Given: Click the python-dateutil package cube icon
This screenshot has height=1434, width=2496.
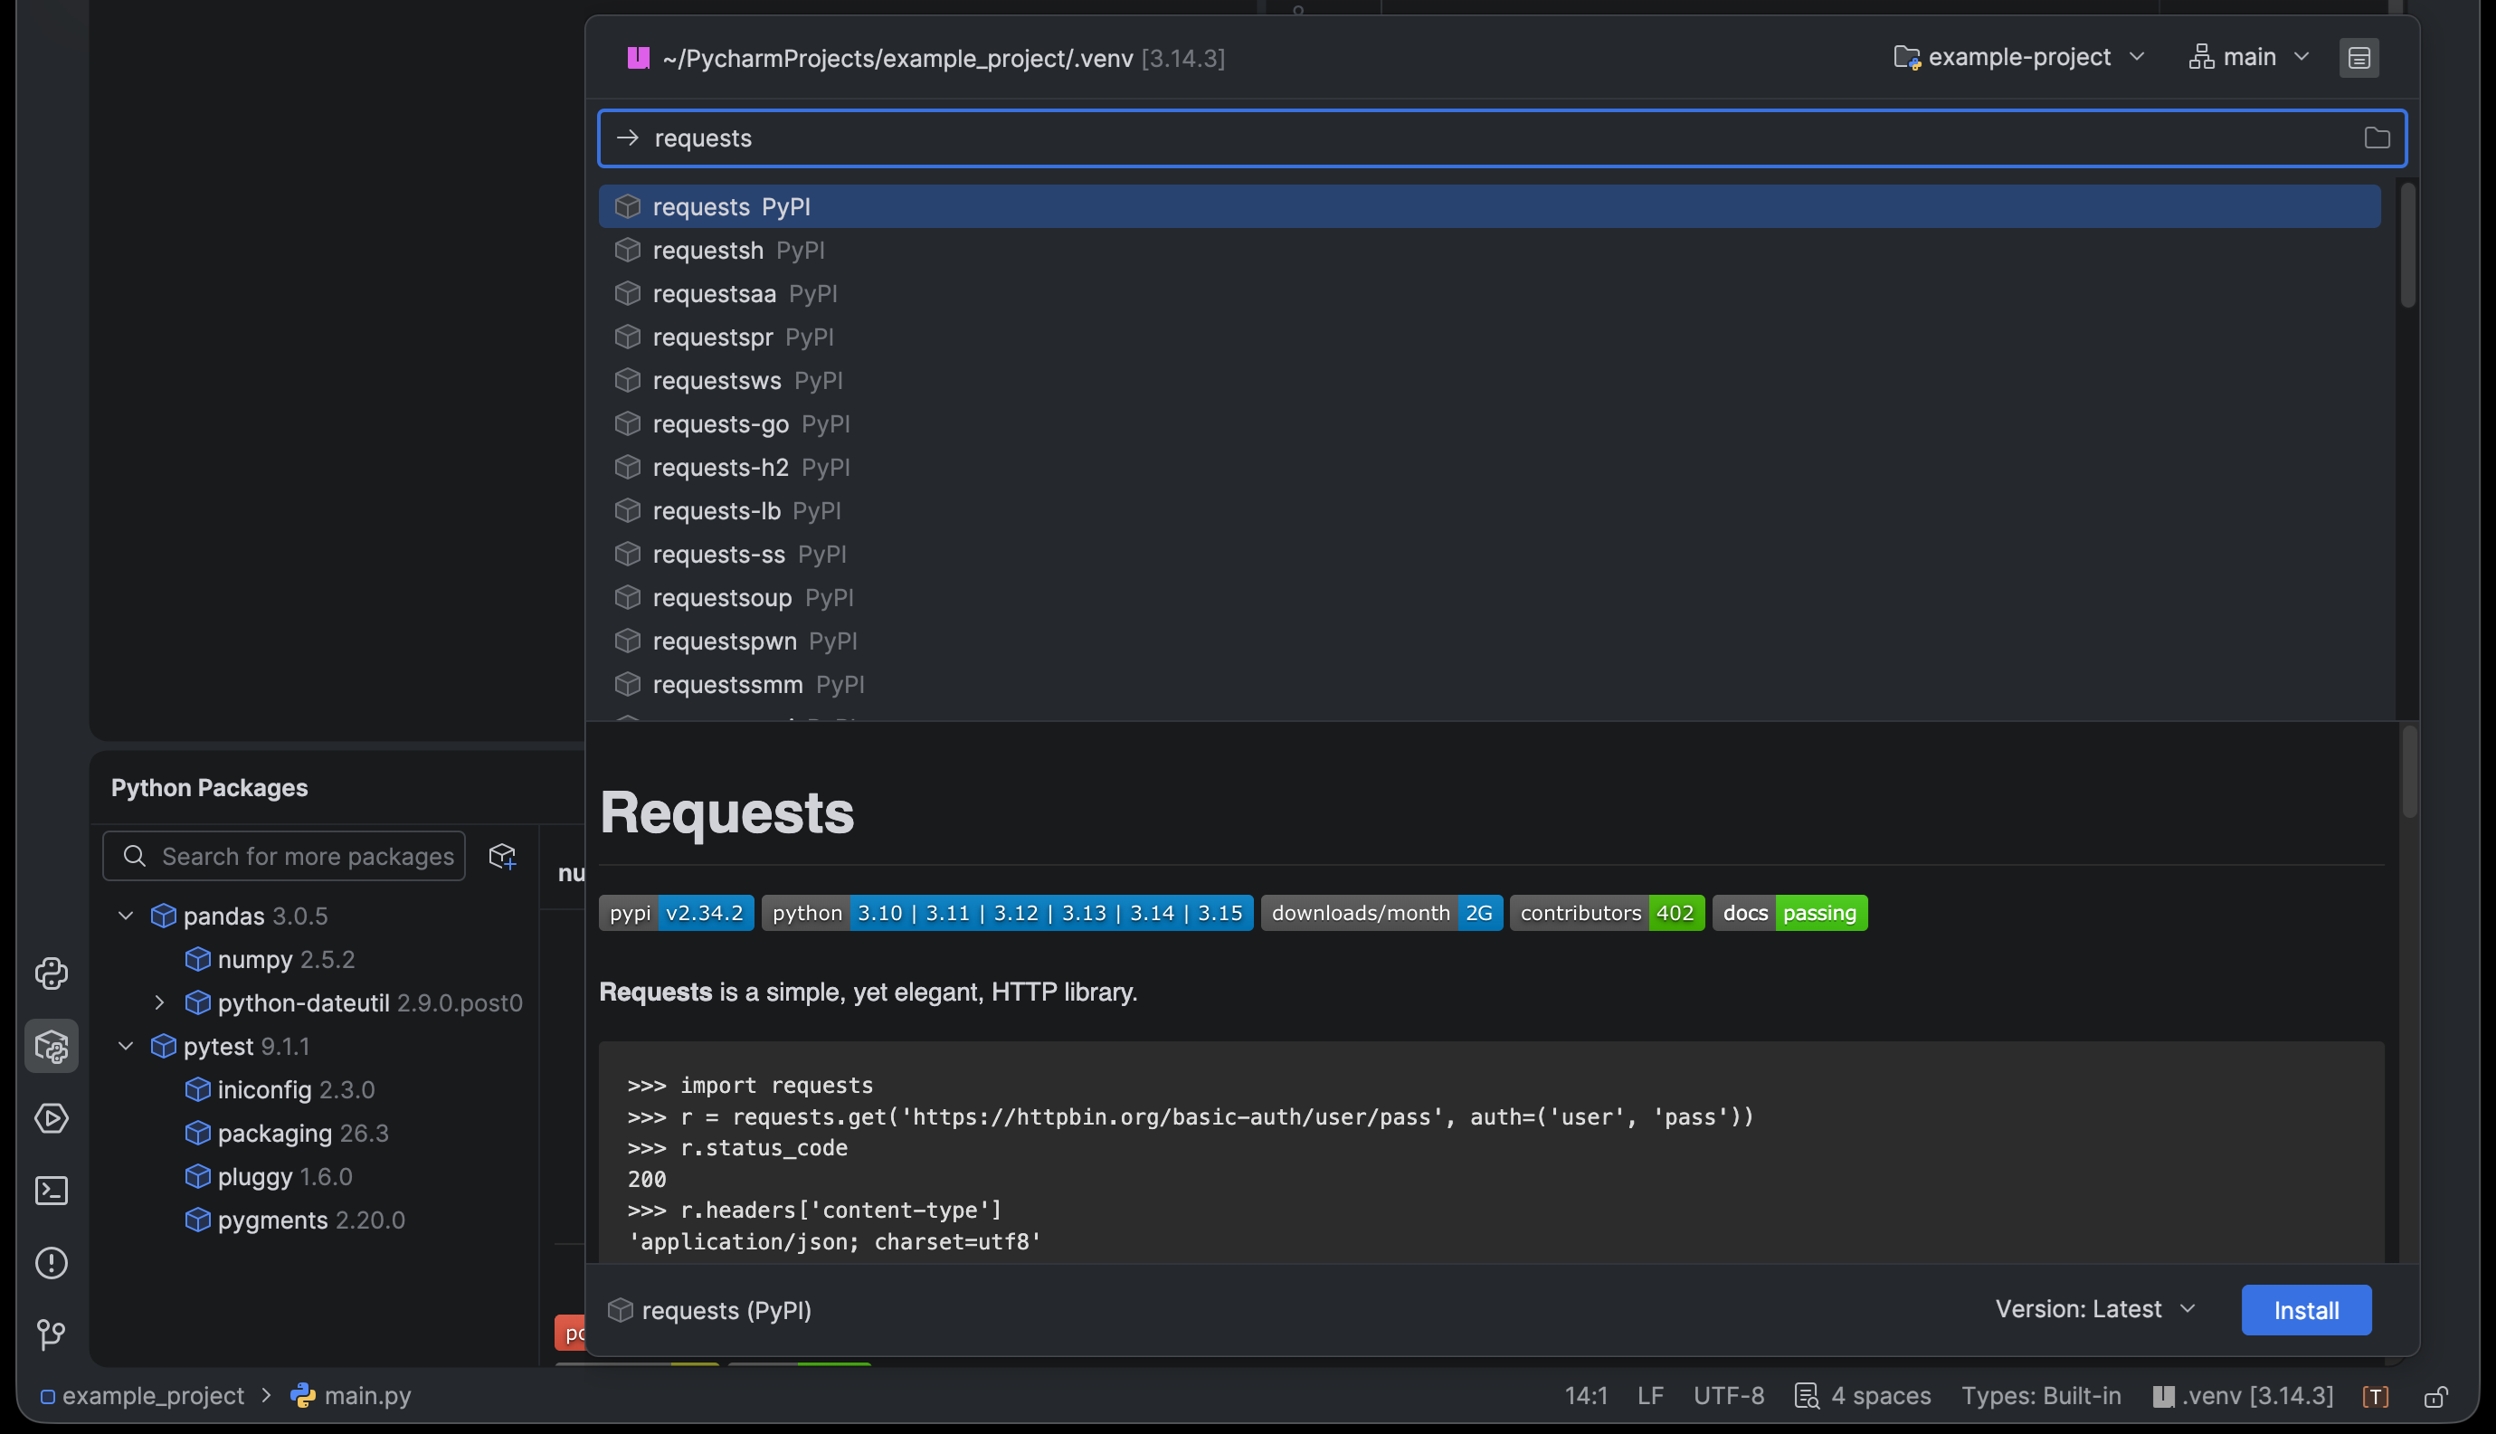Looking at the screenshot, I should click(198, 1002).
